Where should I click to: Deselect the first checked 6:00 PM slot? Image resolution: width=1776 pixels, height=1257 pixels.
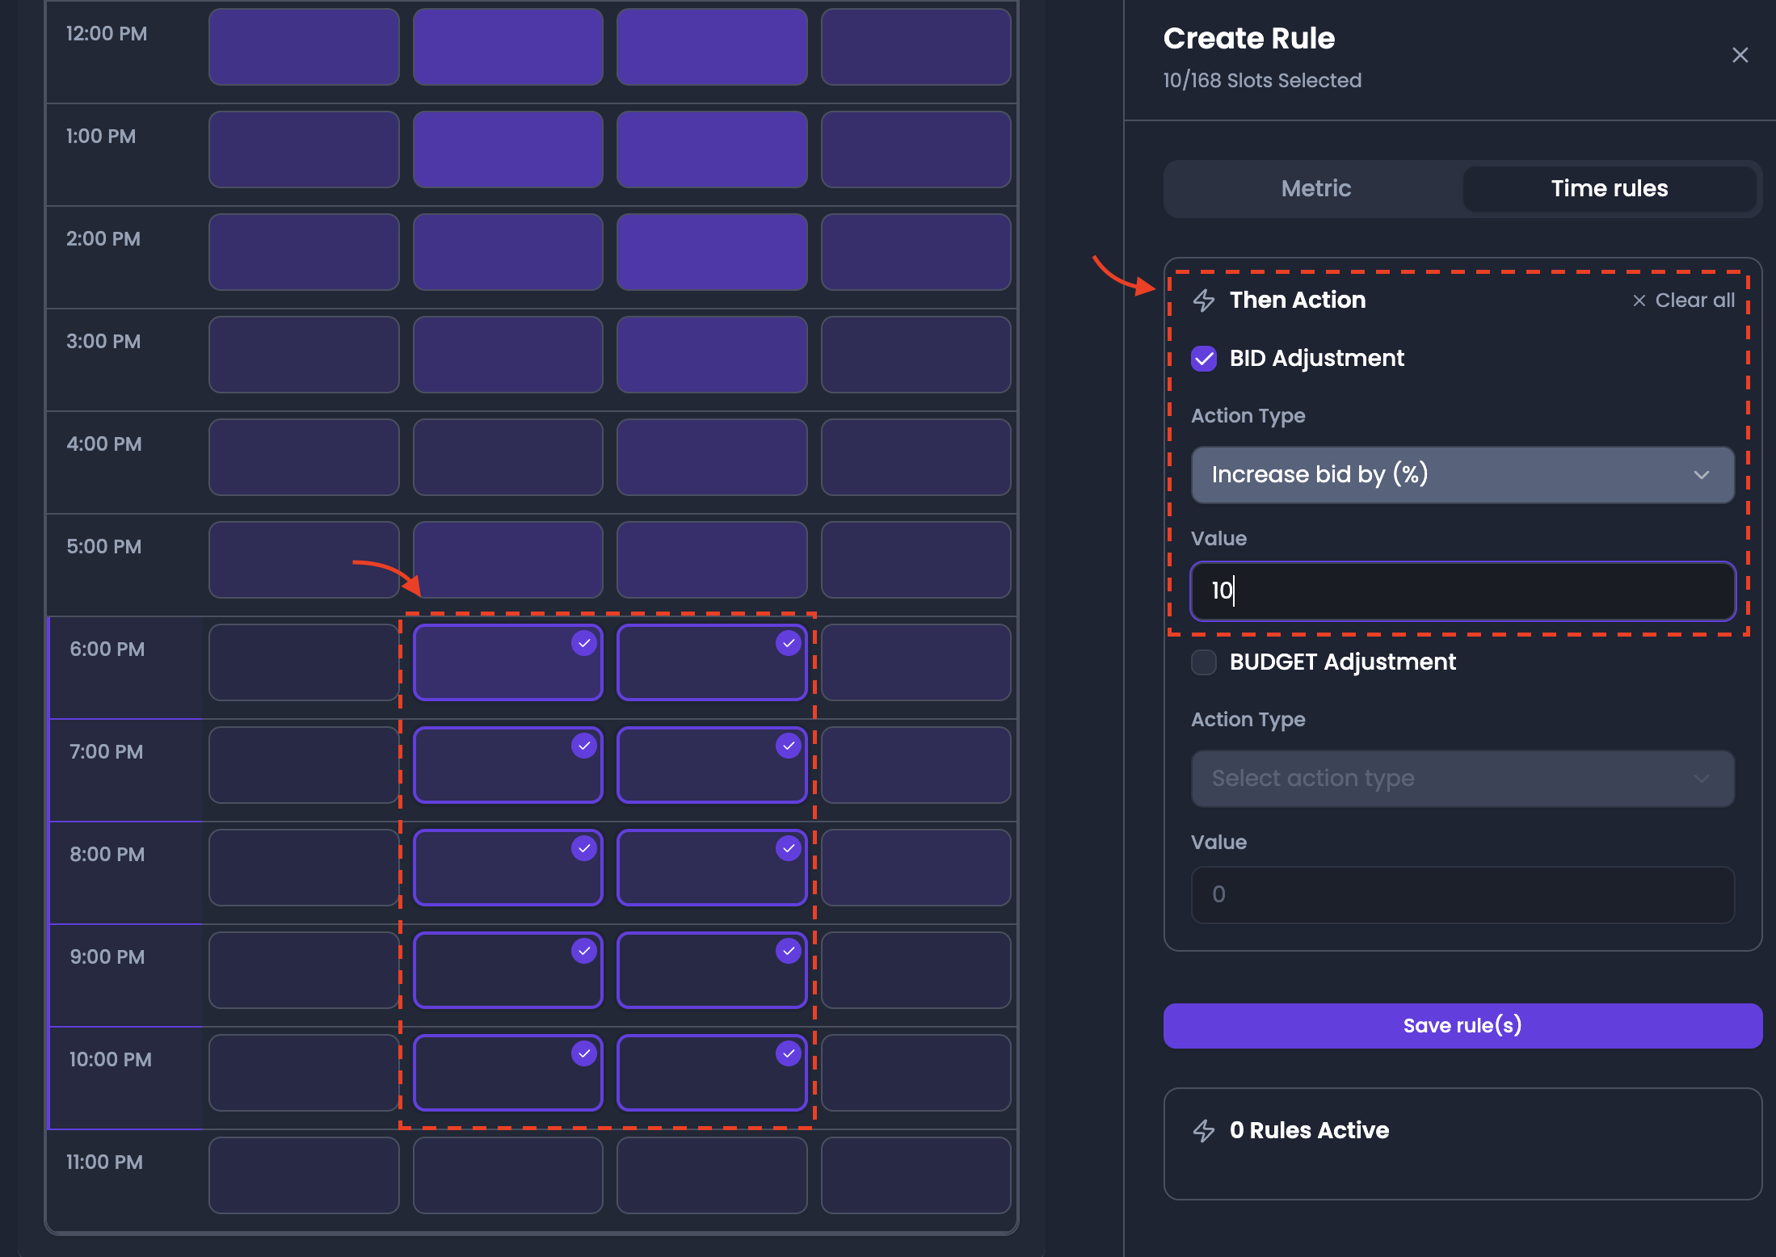click(507, 662)
